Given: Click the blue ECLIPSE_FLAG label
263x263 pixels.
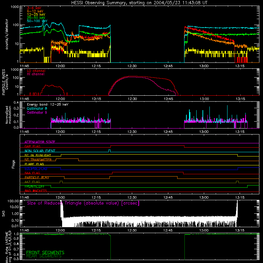Looking at the screenshot, I should 36,169.
